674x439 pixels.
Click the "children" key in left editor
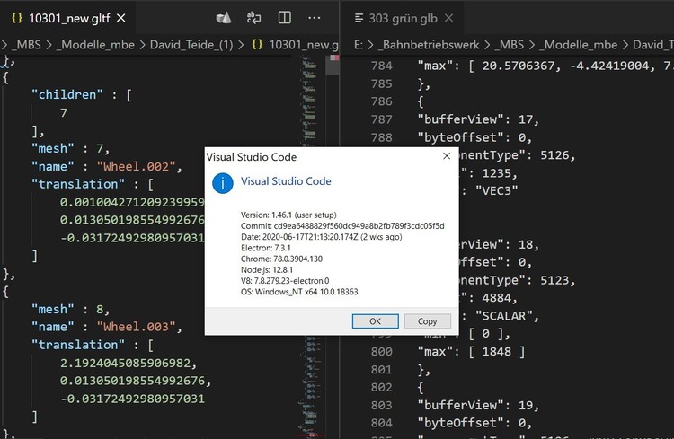click(67, 94)
